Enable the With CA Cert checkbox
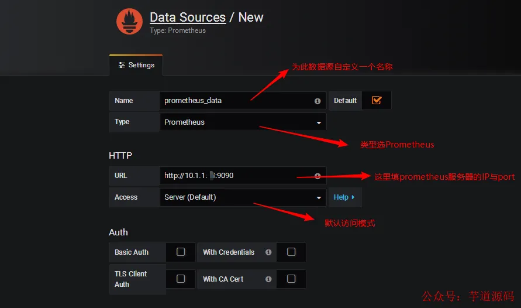 (291, 279)
